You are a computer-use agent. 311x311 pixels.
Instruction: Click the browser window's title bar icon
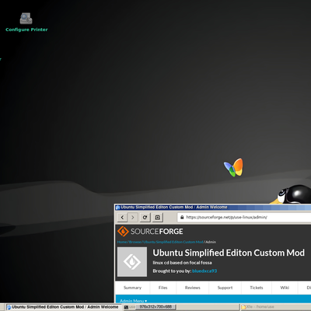(x=117, y=207)
